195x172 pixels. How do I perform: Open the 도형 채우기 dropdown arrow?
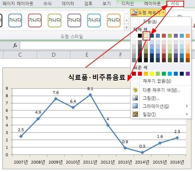(163, 12)
